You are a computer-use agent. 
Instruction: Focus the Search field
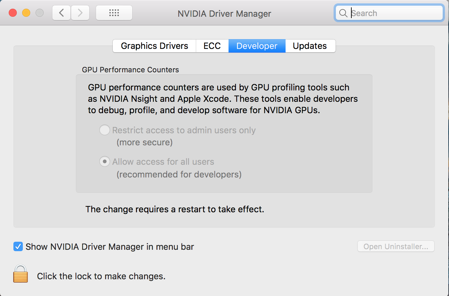(x=389, y=13)
